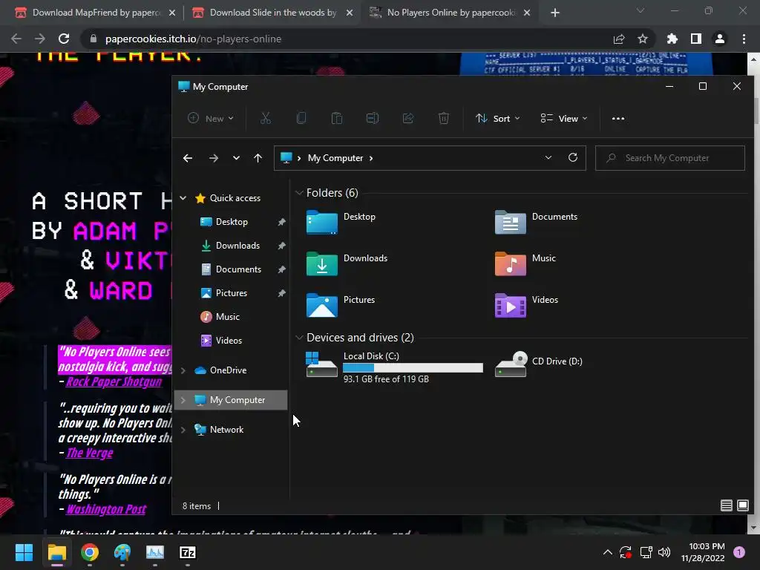Viewport: 760px width, 570px height.
Task: Select Desktop in Quick access
Action: click(x=232, y=221)
